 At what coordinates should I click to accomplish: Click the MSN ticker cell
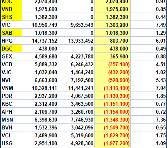click(11, 120)
